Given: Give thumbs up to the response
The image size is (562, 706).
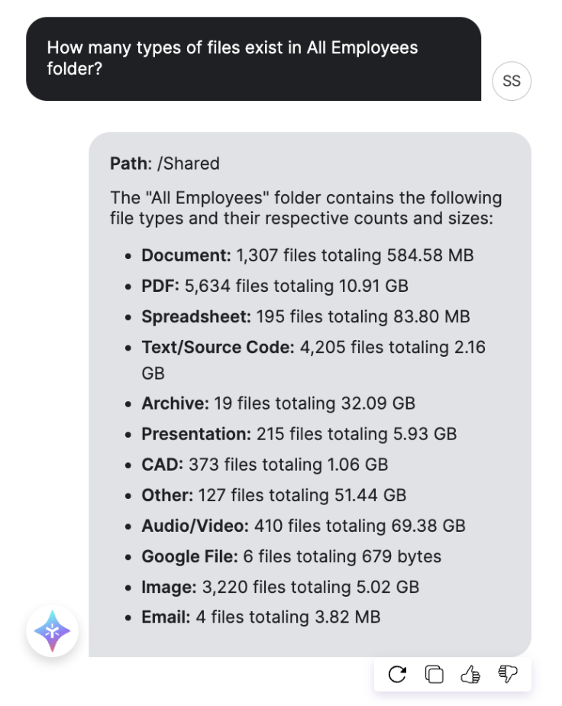Looking at the screenshot, I should (x=470, y=674).
